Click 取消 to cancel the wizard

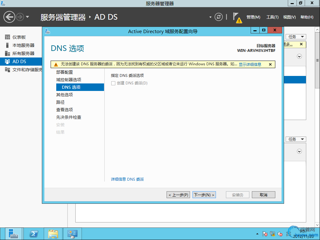(263, 195)
